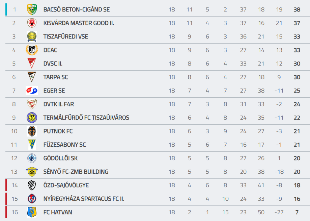Open Nyíregyháza Spartacus FC II. team link
The image size is (310, 221).
84,199
